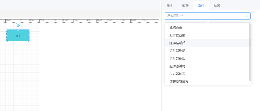260x111 pixels.
Task: Choose 绑定刷新触发 in the dropdown list
Action: (207, 82)
